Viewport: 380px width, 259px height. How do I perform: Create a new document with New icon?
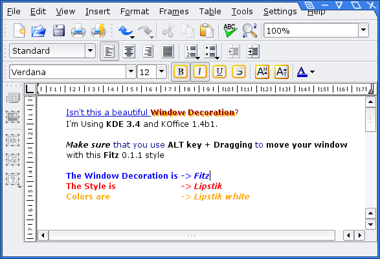click(x=19, y=30)
